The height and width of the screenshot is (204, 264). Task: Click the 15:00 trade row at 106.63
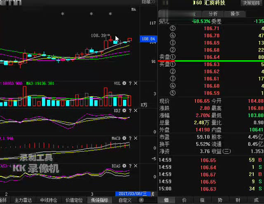point(211,189)
